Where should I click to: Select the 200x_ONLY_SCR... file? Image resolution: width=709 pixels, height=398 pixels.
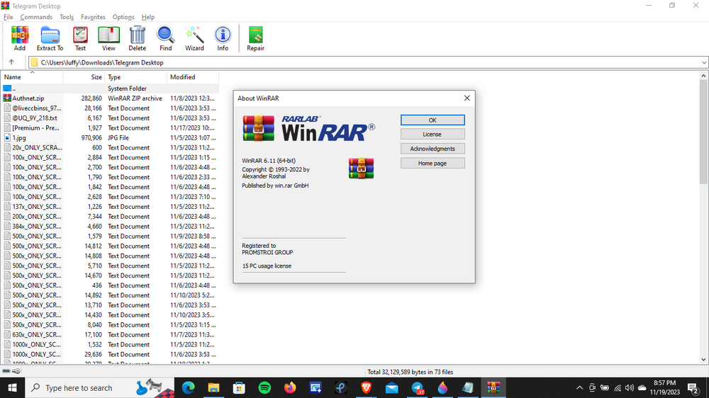[x=37, y=217]
